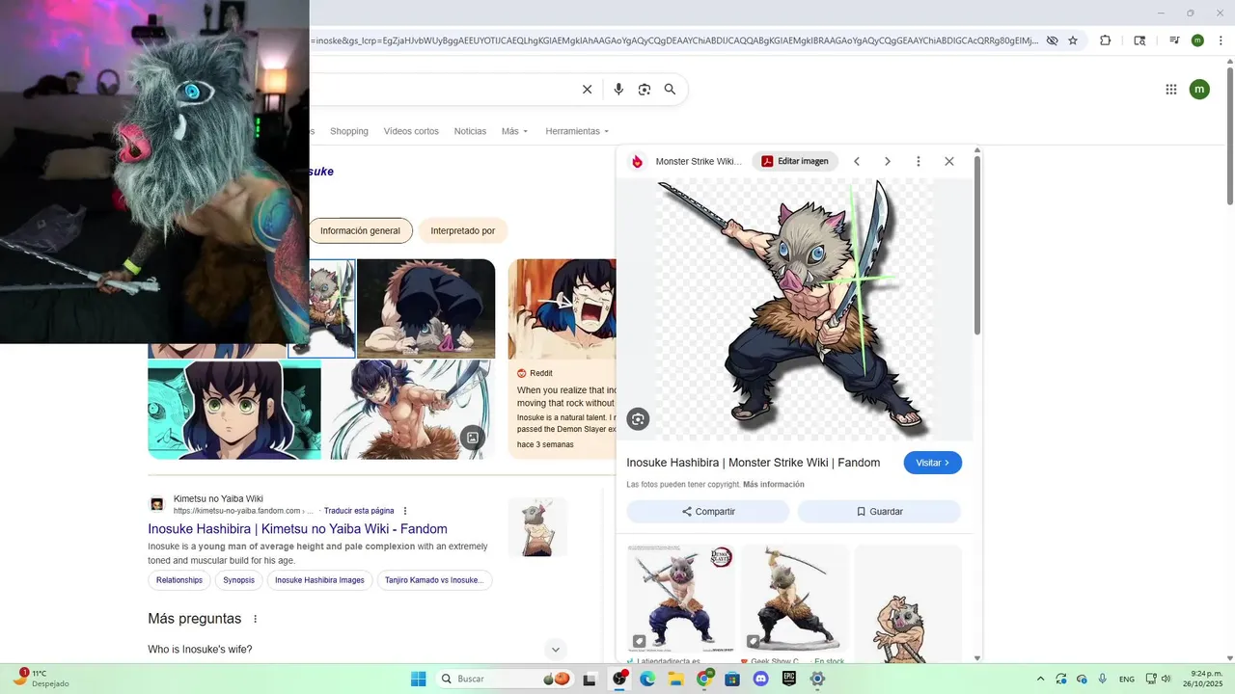Open Discord from the taskbar
The image size is (1235, 694).
tap(760, 679)
